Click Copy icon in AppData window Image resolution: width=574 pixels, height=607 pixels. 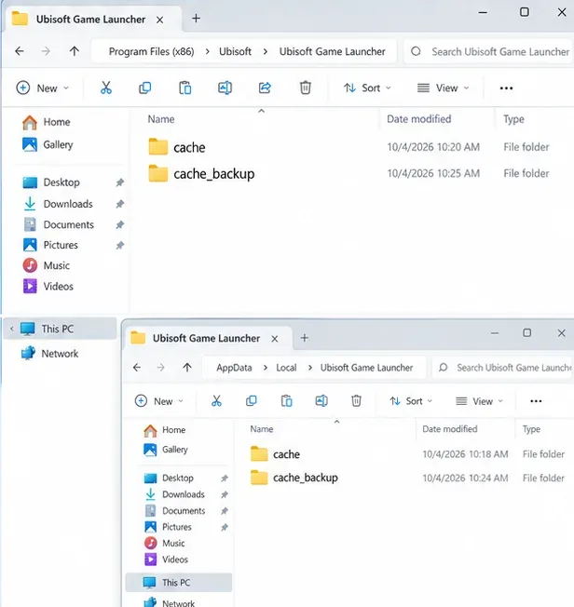click(x=252, y=401)
